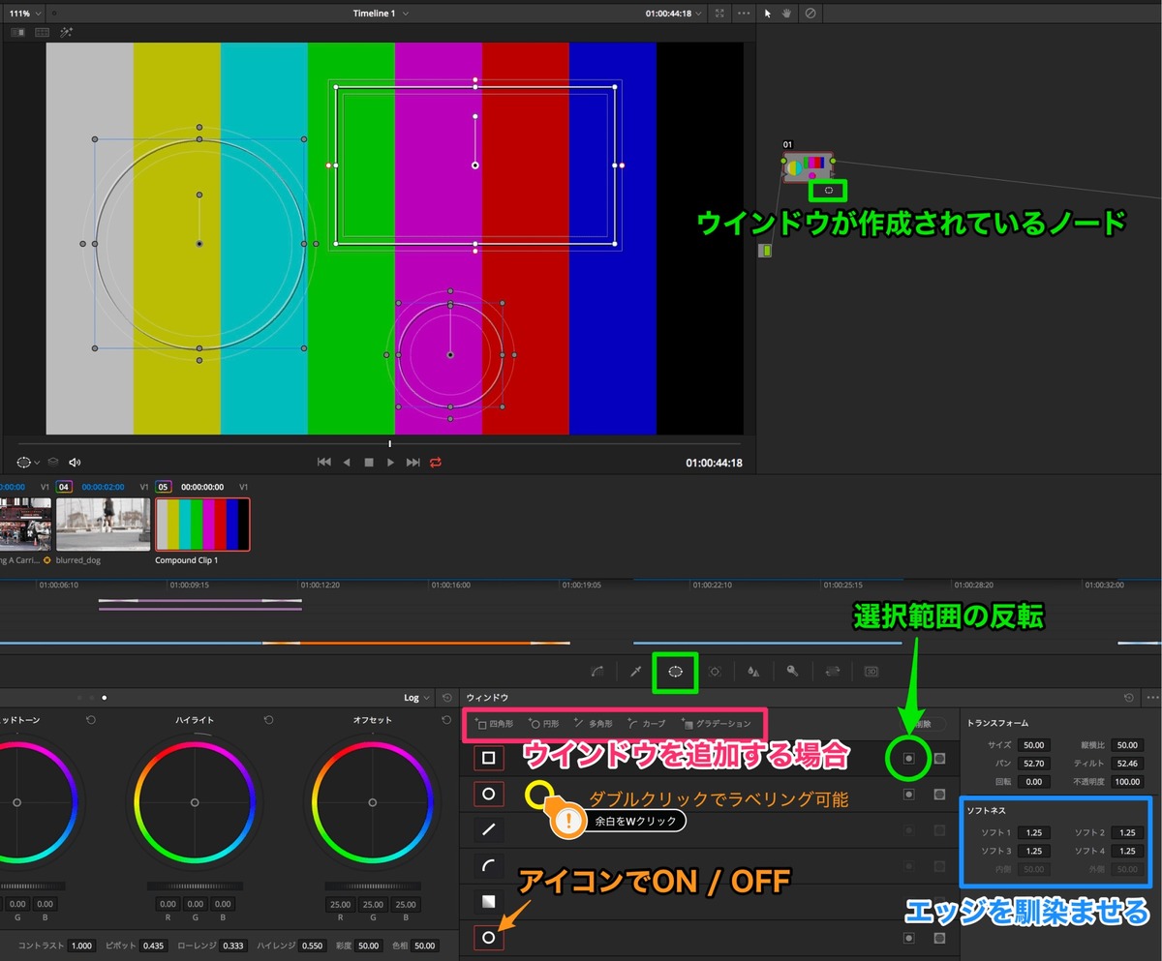Image resolution: width=1162 pixels, height=961 pixels.
Task: Open the on-screen overlay type dropdown
Action: (28, 463)
